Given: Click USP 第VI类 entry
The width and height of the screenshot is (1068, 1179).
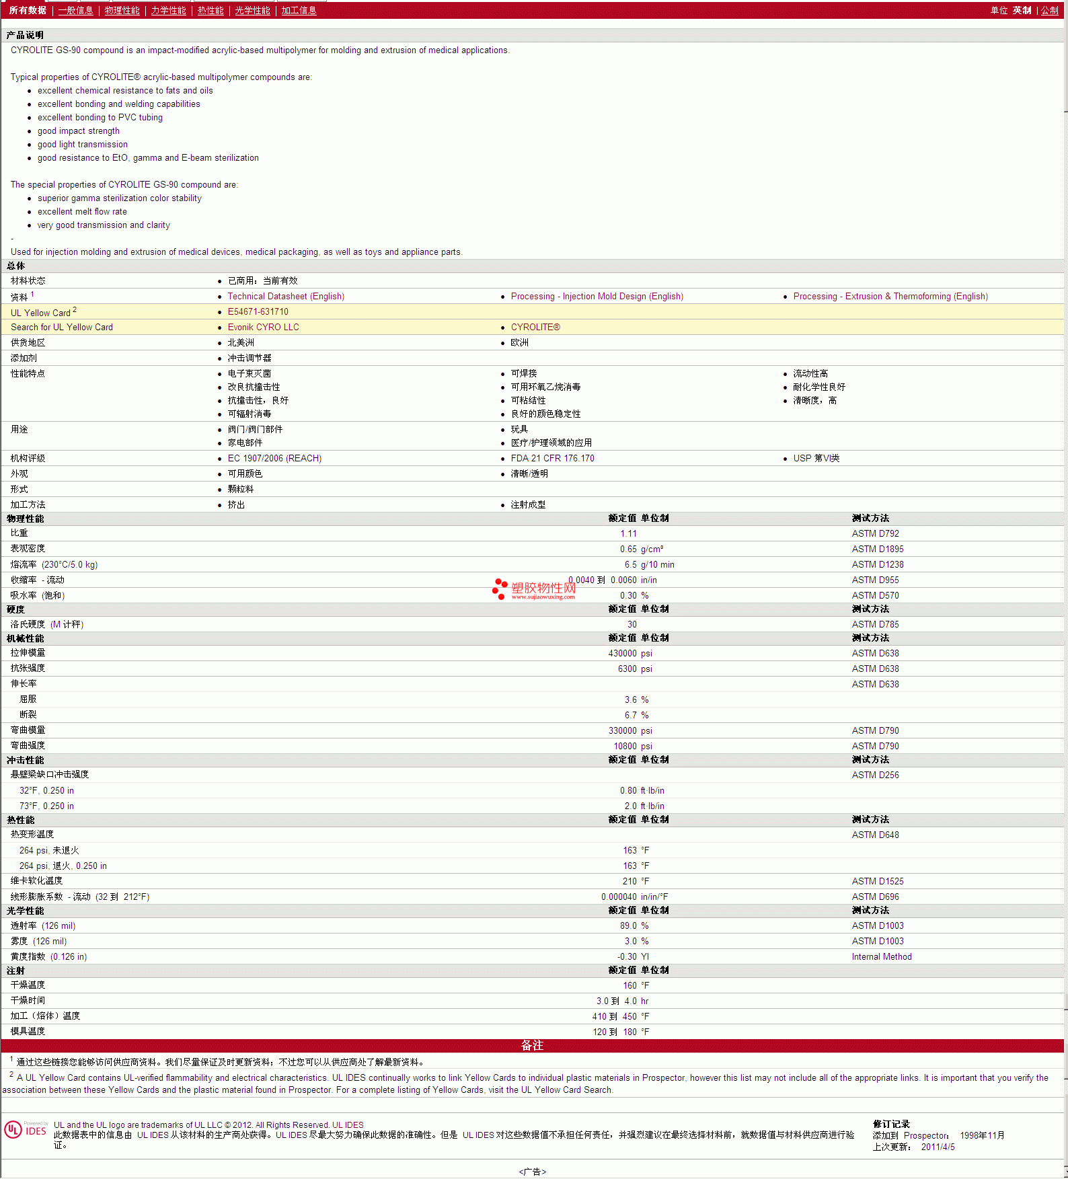Looking at the screenshot, I should click(816, 459).
